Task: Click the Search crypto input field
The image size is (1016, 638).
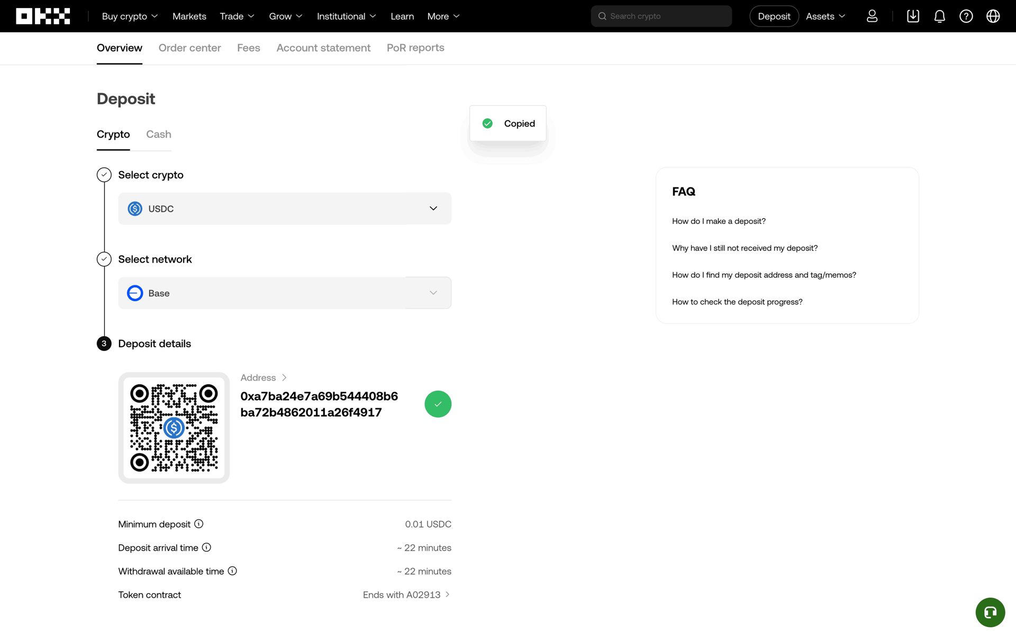Action: pos(661,16)
